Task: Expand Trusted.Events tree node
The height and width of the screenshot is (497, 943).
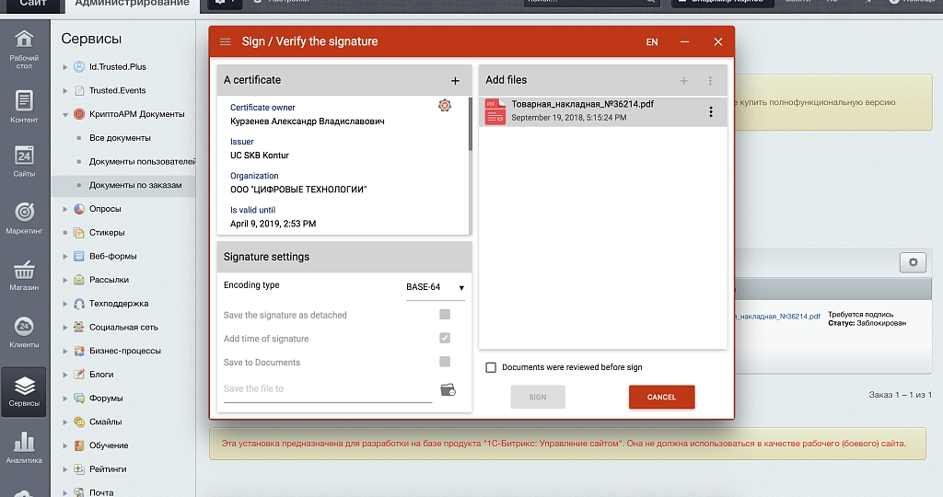Action: click(65, 91)
